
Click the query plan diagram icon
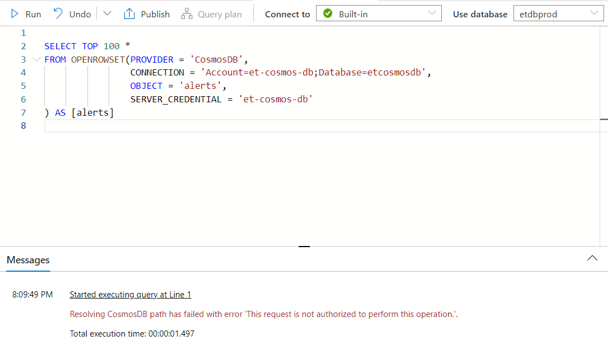click(187, 13)
